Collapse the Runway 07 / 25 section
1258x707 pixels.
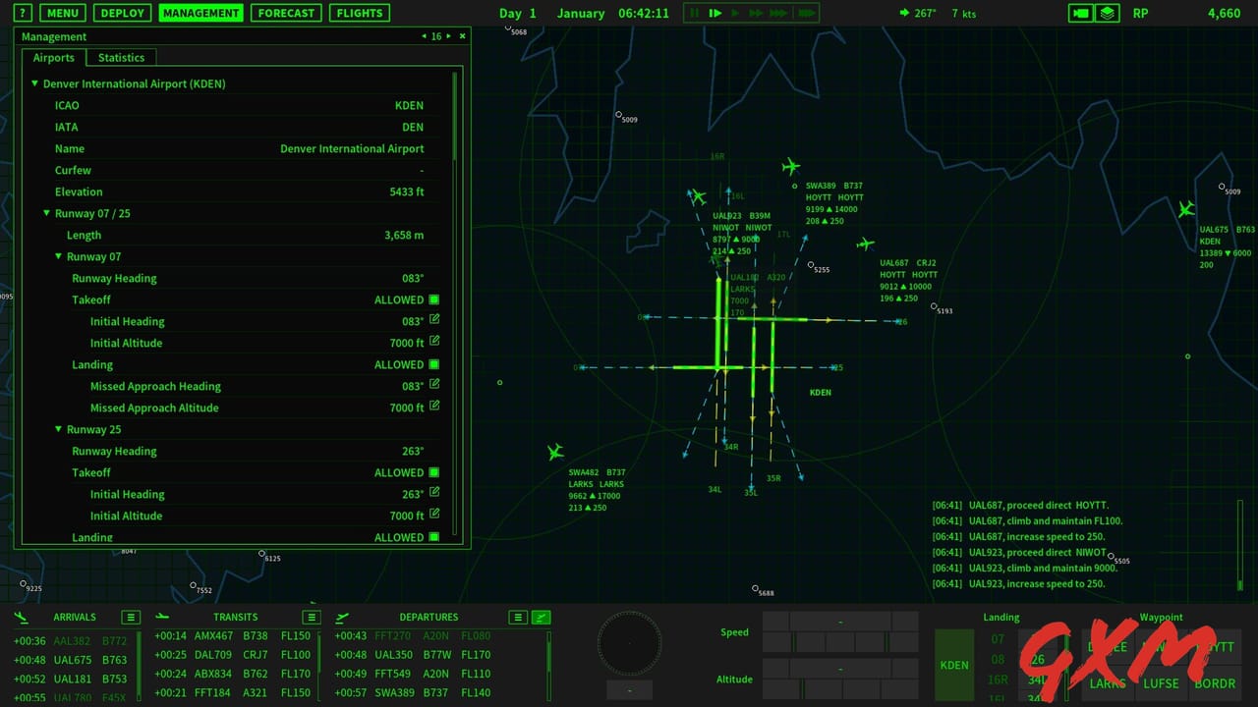tap(46, 213)
